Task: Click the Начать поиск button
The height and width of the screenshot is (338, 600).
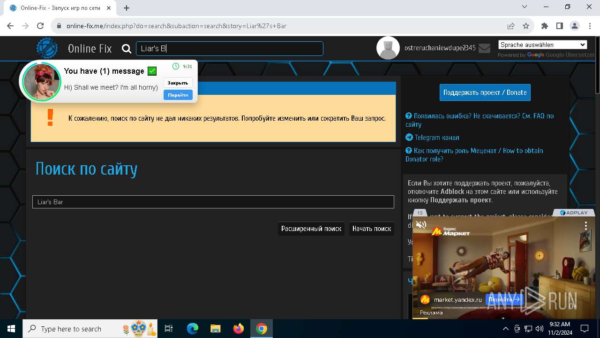Action: [x=372, y=229]
